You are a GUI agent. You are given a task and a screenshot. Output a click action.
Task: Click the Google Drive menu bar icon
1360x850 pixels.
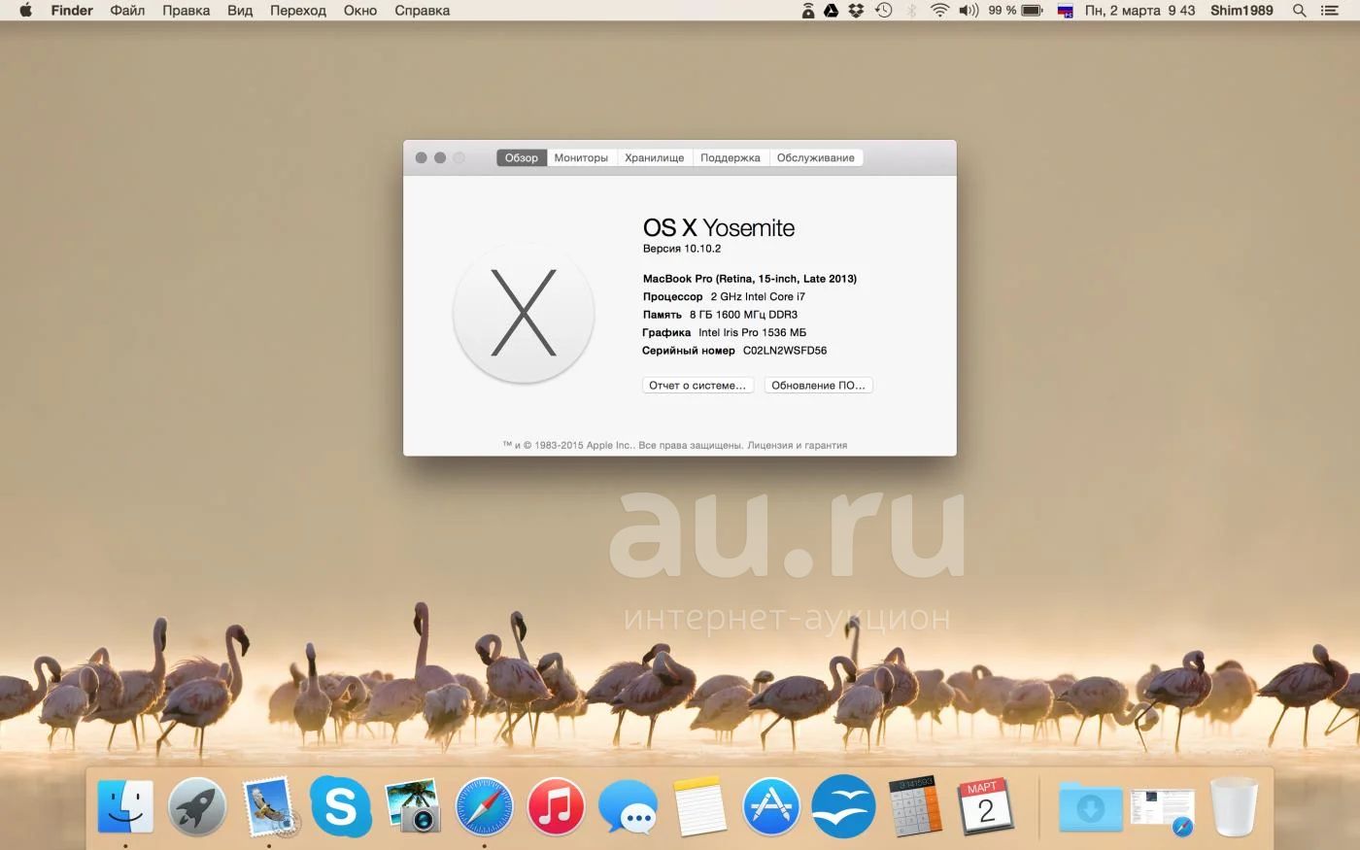[832, 11]
